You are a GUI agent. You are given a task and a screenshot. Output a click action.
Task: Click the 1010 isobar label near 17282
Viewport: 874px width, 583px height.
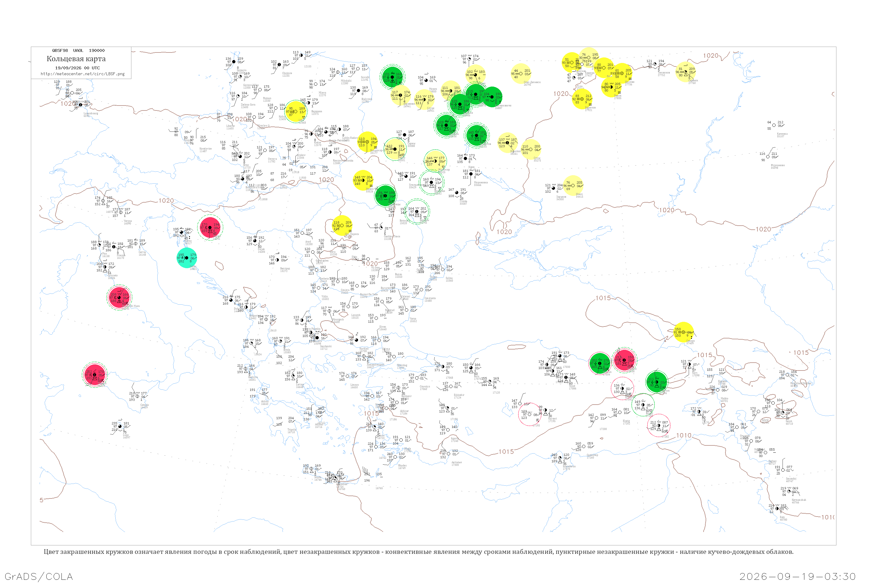pos(684,435)
